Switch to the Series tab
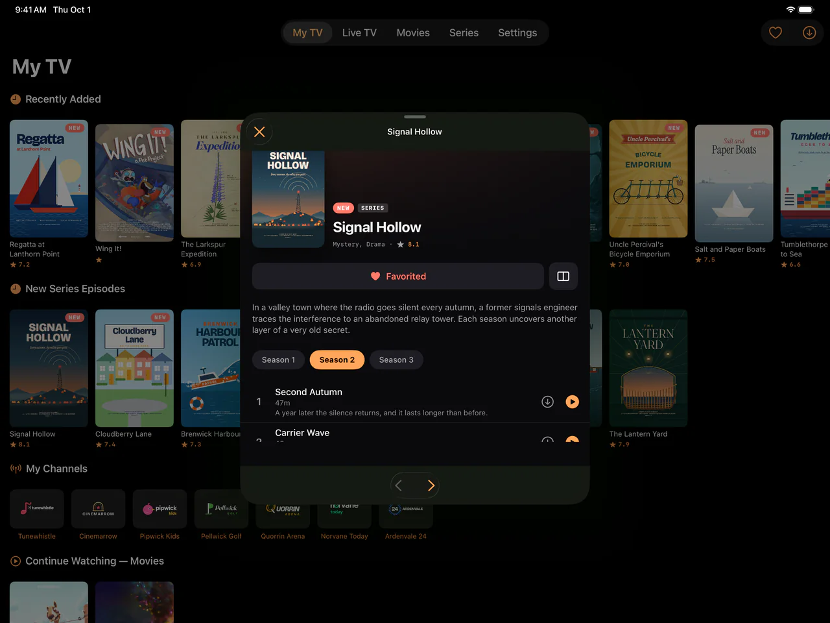 (x=464, y=32)
